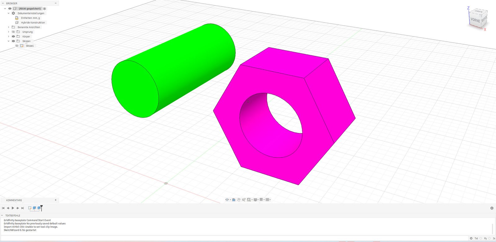Open timeline settings gear

492,208
